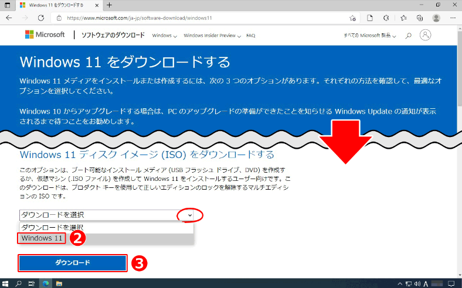Screen dimensions: 462x288
Task: Add page to favorites star icon
Action: [x=352, y=18]
